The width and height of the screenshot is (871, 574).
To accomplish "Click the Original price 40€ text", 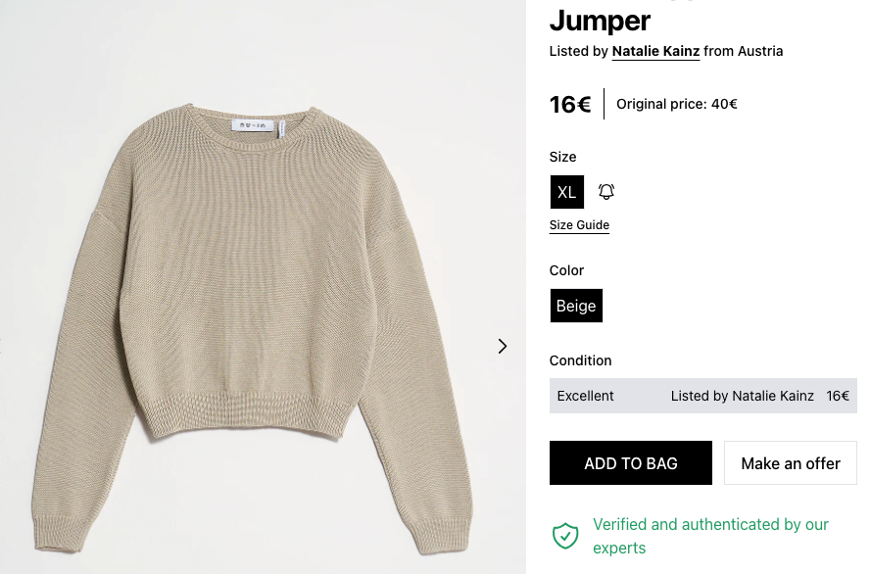I will 676,104.
